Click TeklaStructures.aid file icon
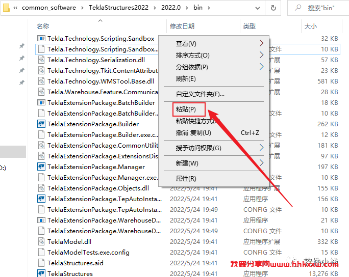The image size is (349, 277). pos(41,263)
